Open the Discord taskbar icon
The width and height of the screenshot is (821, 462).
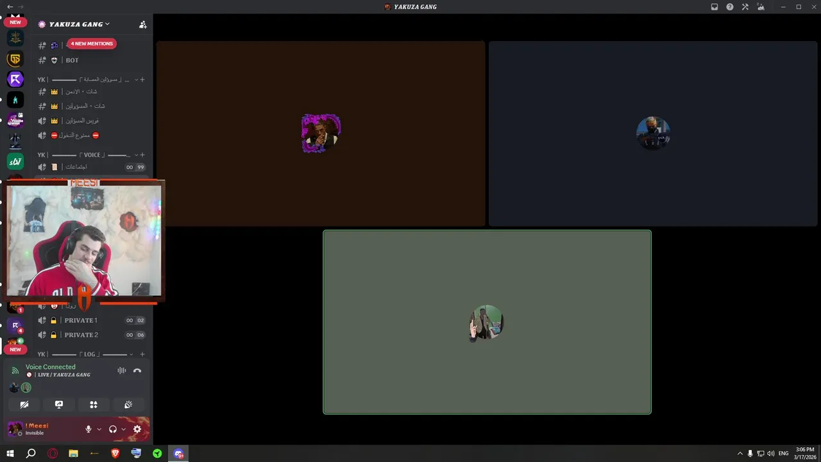[178, 454]
